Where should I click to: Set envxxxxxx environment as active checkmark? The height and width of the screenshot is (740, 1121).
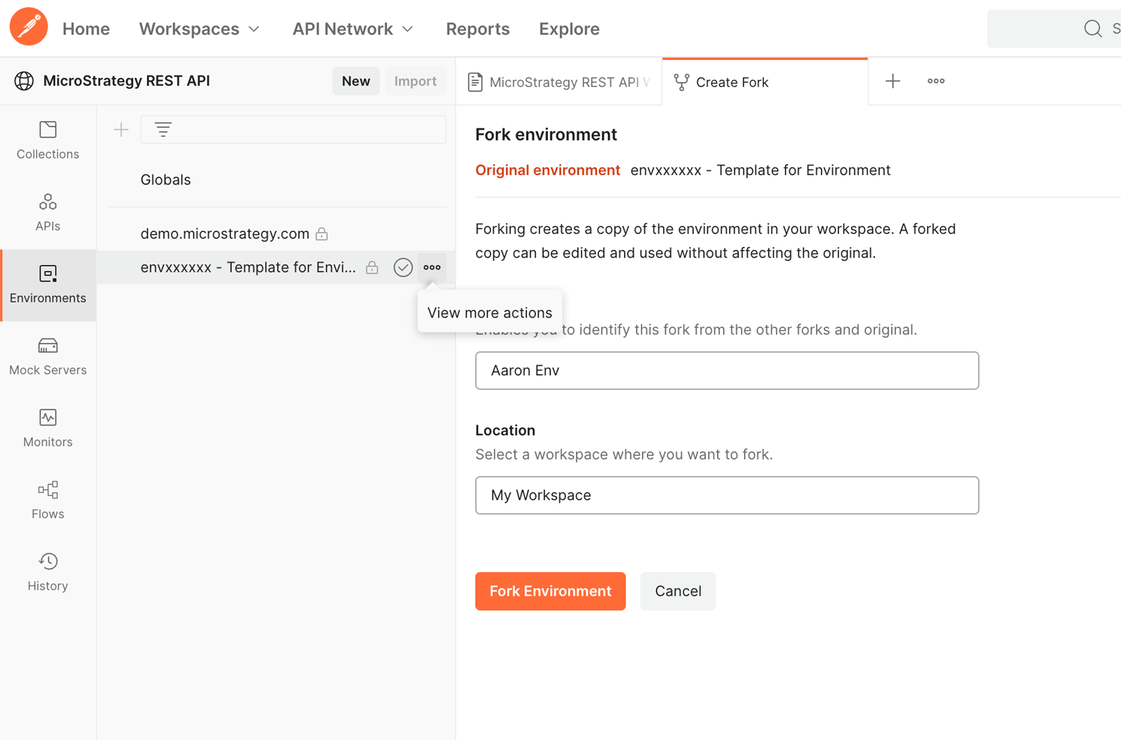click(403, 267)
